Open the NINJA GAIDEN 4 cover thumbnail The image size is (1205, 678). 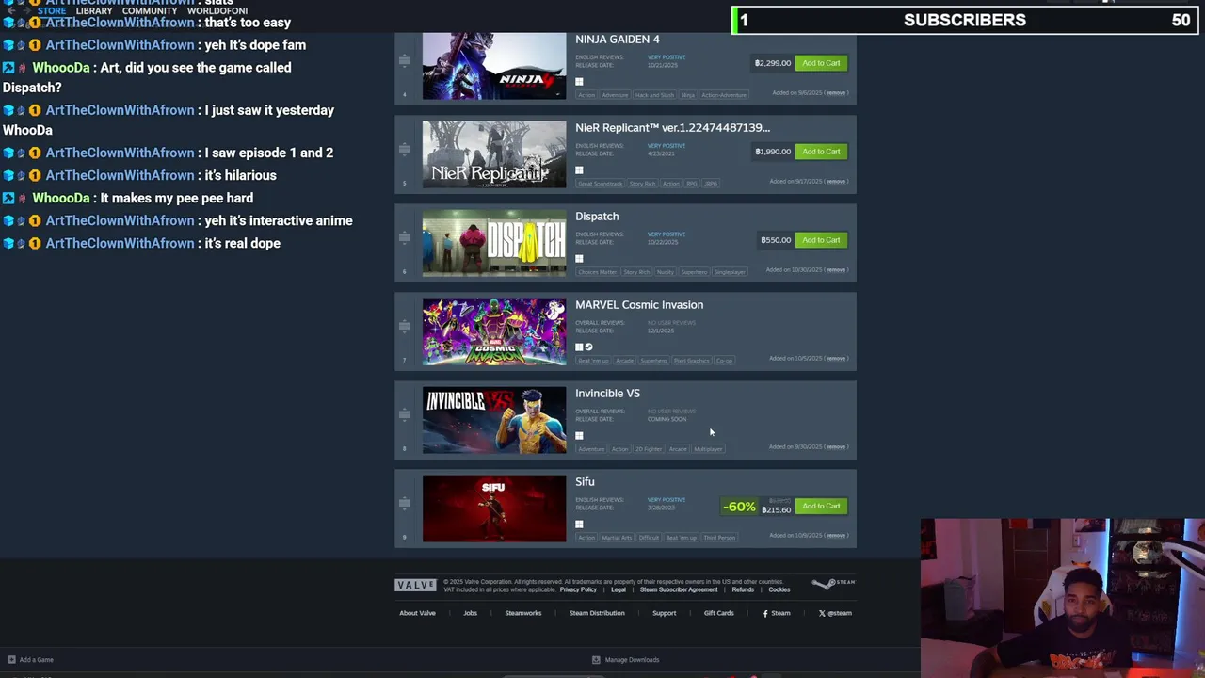tap(494, 66)
